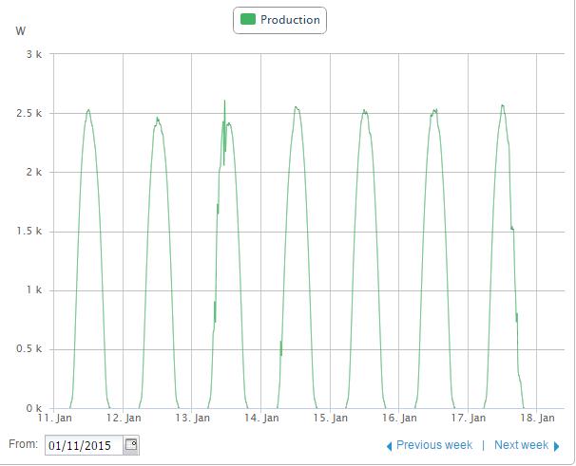Open the calendar date picker icon
Viewport: 576px width, 466px height.
[x=131, y=444]
